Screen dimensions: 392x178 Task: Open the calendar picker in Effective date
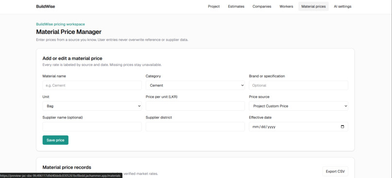pyautogui.click(x=342, y=127)
